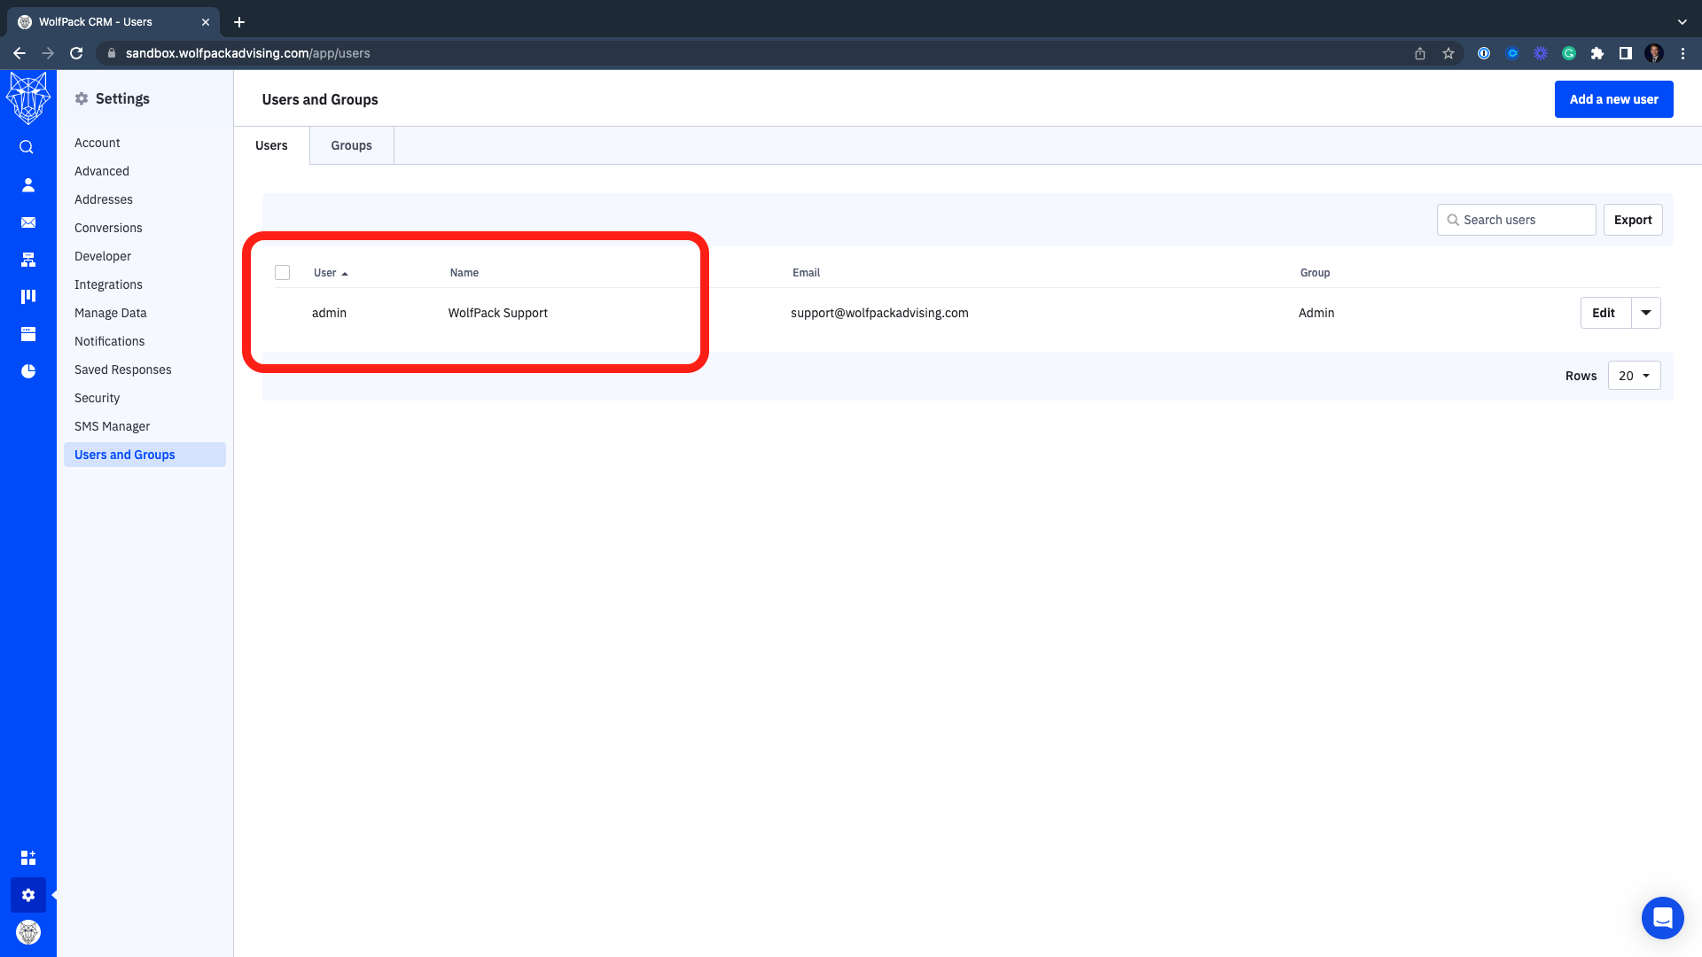Open Manage Data settings

pos(111,313)
